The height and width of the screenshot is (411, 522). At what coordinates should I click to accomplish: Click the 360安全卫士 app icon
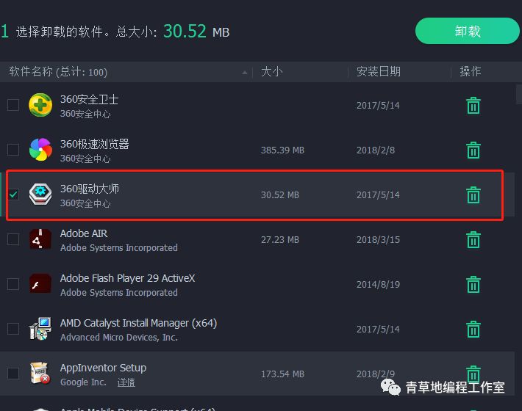click(x=40, y=105)
